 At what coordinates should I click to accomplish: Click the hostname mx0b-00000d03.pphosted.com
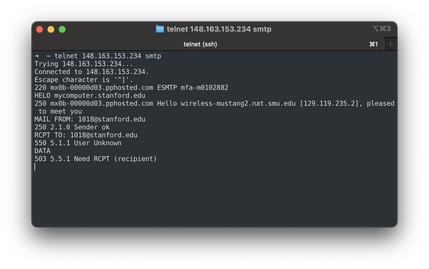point(102,88)
